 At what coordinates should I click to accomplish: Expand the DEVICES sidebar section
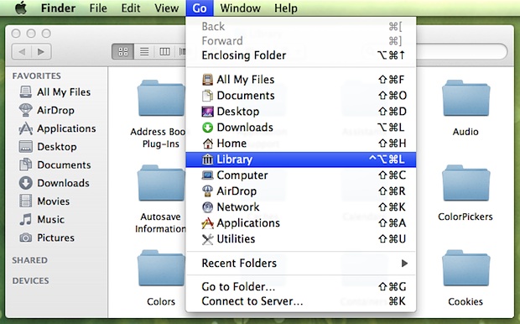pyautogui.click(x=30, y=281)
